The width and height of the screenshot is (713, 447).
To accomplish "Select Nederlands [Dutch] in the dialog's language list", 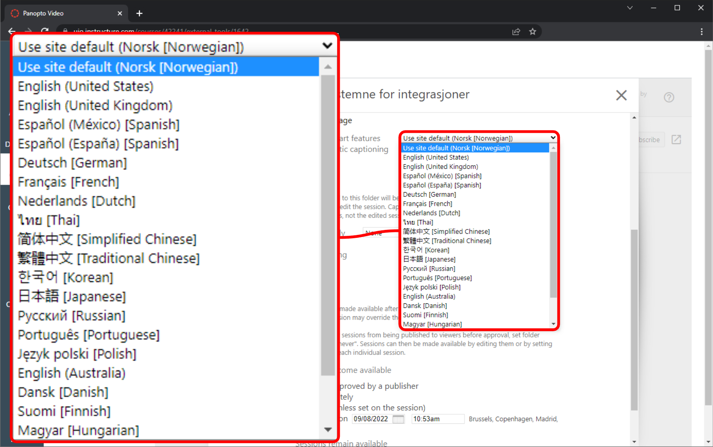I will 475,213.
